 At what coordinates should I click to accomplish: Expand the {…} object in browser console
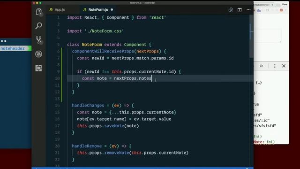[259, 83]
